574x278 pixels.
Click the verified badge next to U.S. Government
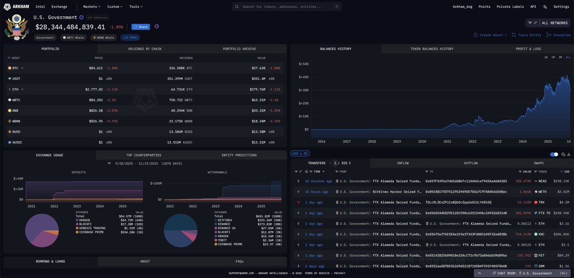(81, 17)
